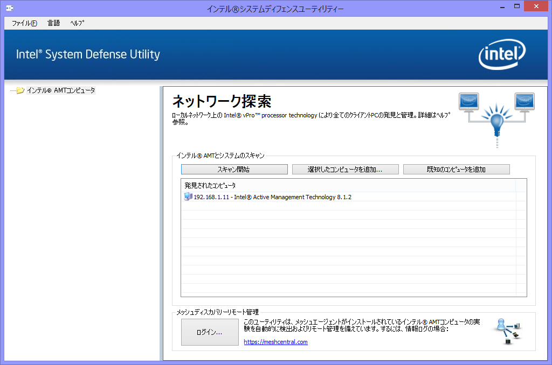Click 選択したコンピュータを追加... button
552x365 pixels.
point(345,169)
